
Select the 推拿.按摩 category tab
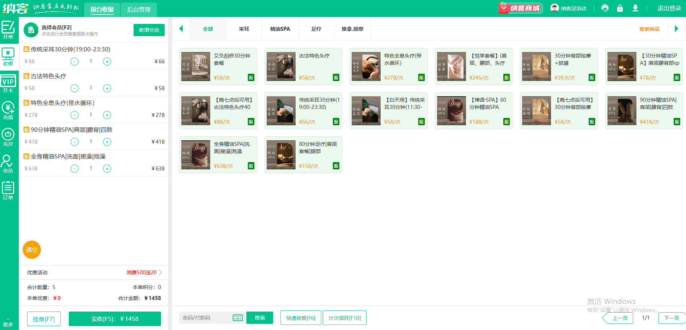pos(353,29)
